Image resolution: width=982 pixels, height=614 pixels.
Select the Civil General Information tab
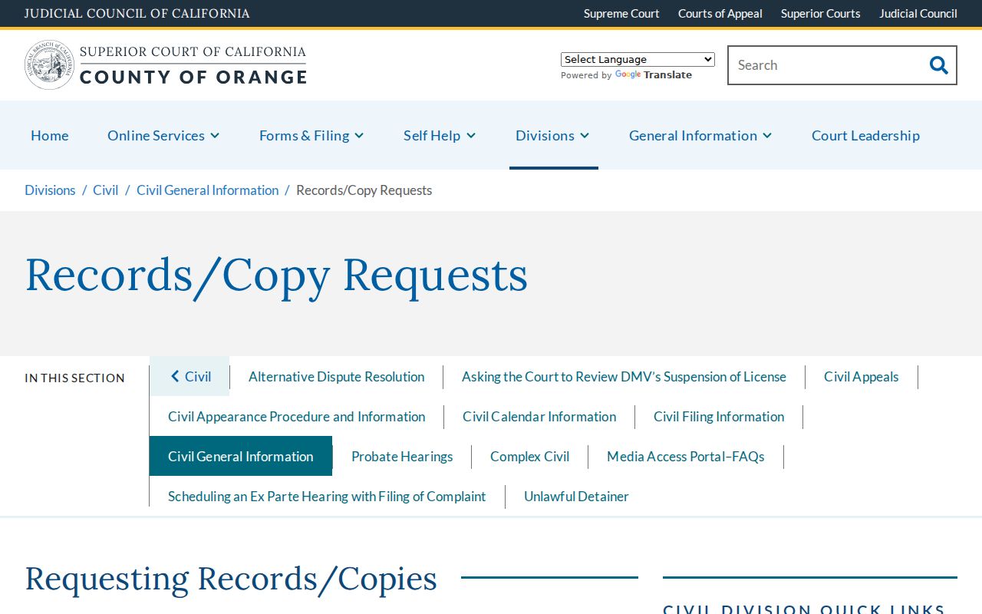(241, 456)
